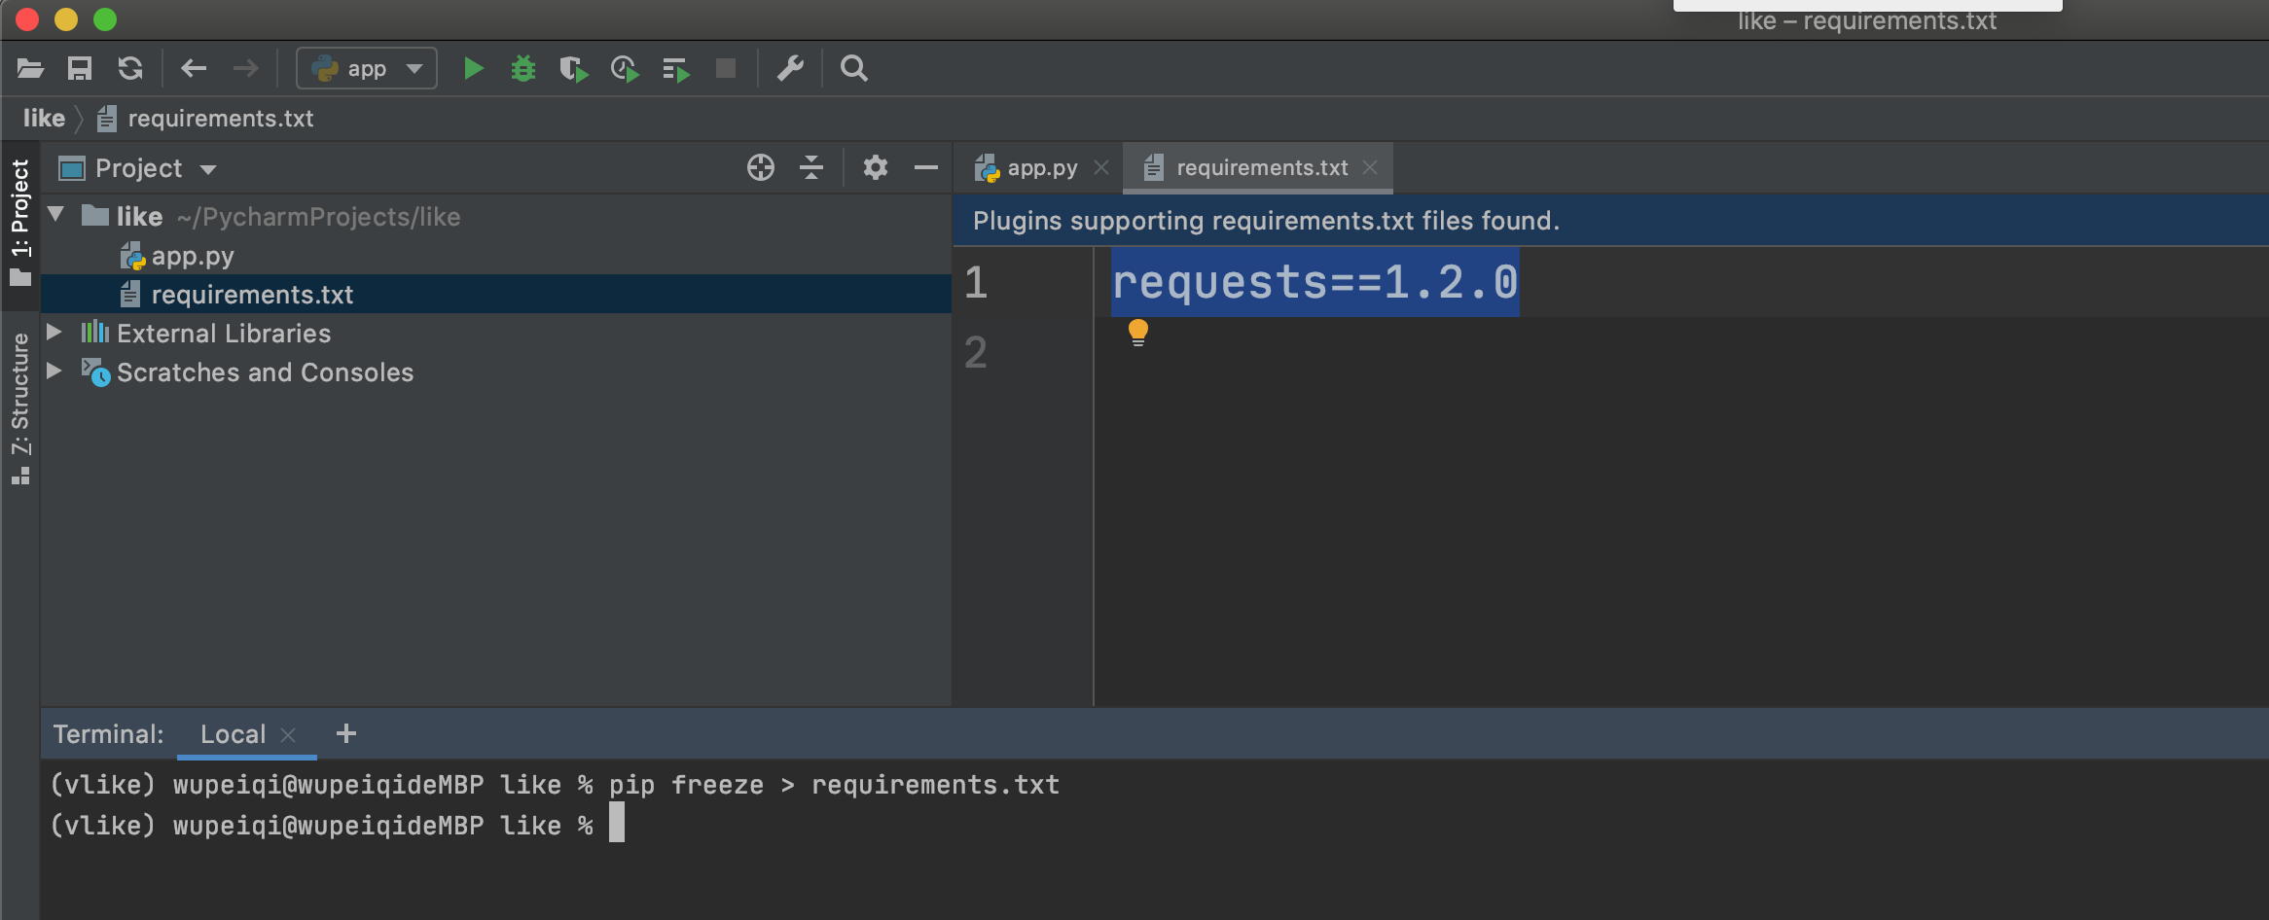Open search everywhere magnifier icon

(853, 69)
